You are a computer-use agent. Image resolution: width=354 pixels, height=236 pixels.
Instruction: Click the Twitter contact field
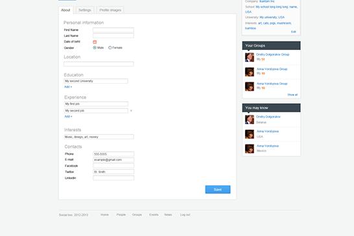(113, 172)
